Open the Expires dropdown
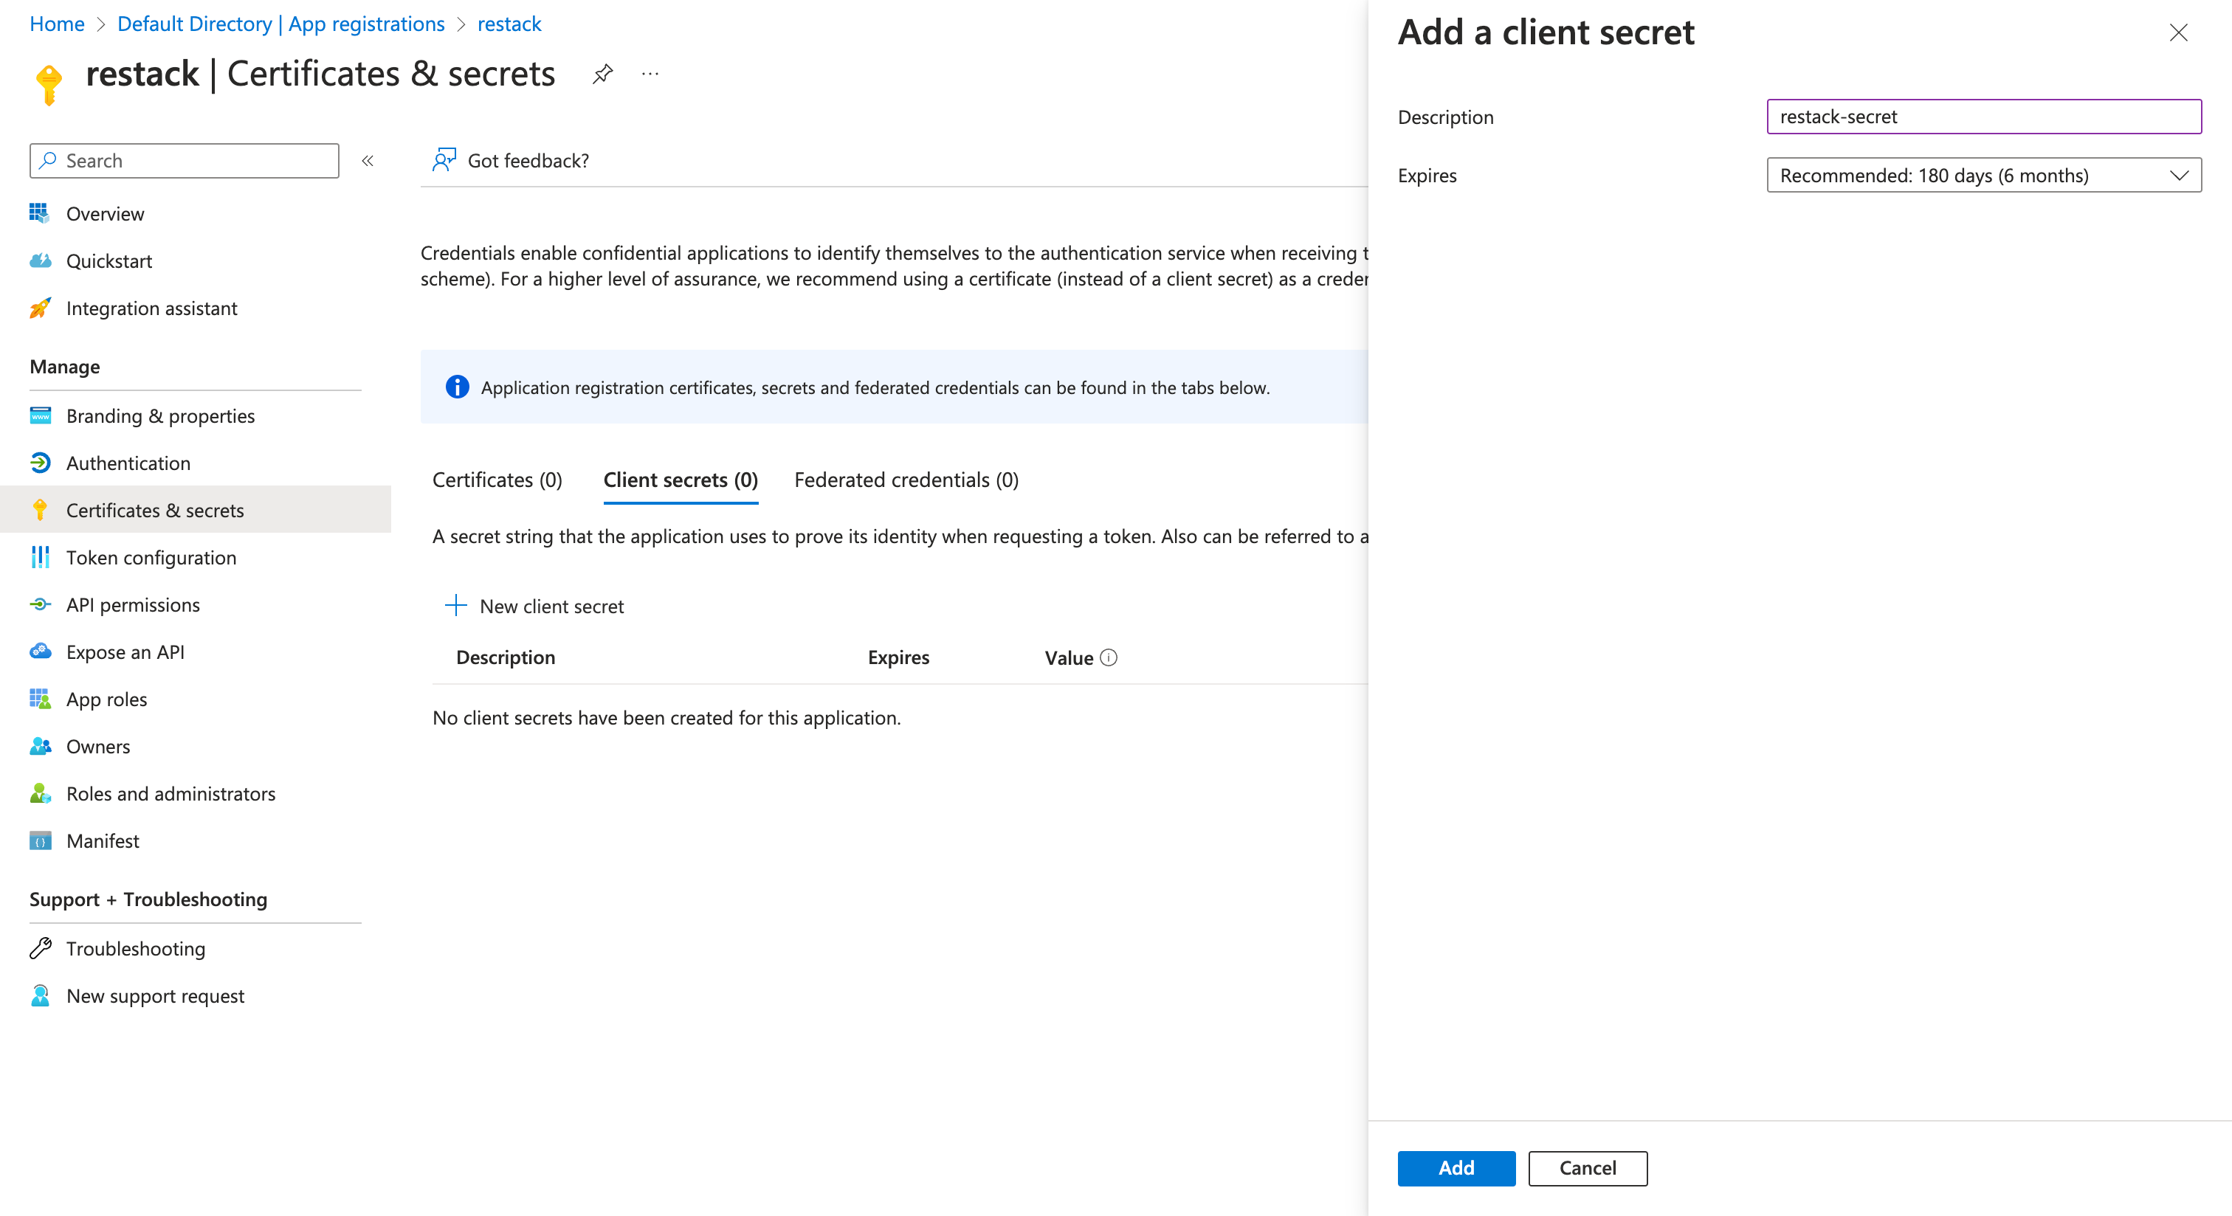 click(x=1983, y=175)
